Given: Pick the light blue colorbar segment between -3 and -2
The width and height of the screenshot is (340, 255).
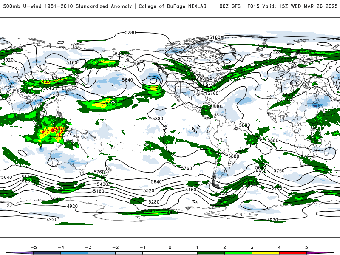Looking at the screenshot, I should 102,253.
